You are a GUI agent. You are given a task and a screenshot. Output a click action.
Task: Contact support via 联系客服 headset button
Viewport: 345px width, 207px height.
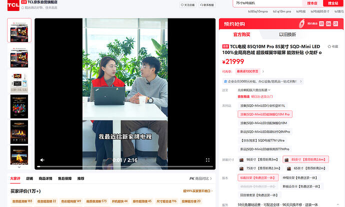[207, 5]
